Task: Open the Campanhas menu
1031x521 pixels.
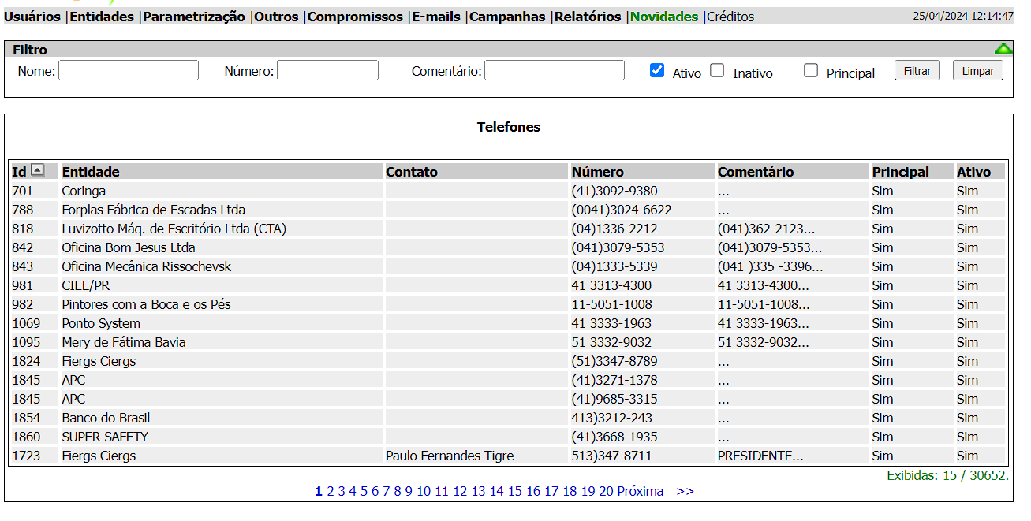Action: tap(506, 17)
